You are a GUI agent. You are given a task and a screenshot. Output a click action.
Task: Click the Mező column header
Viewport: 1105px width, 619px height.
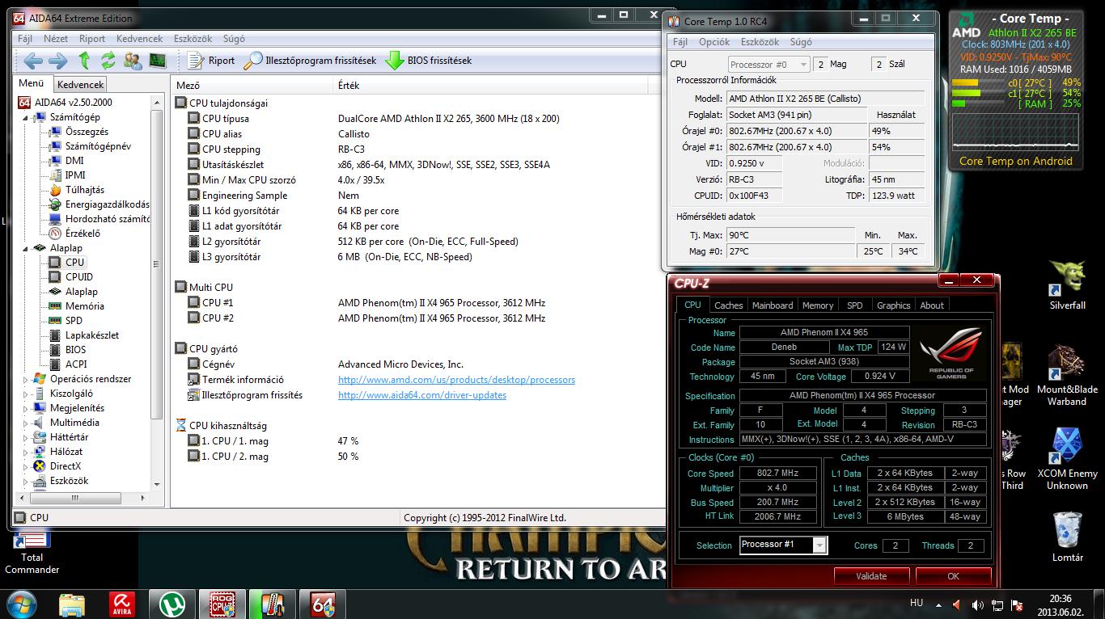[x=188, y=85]
